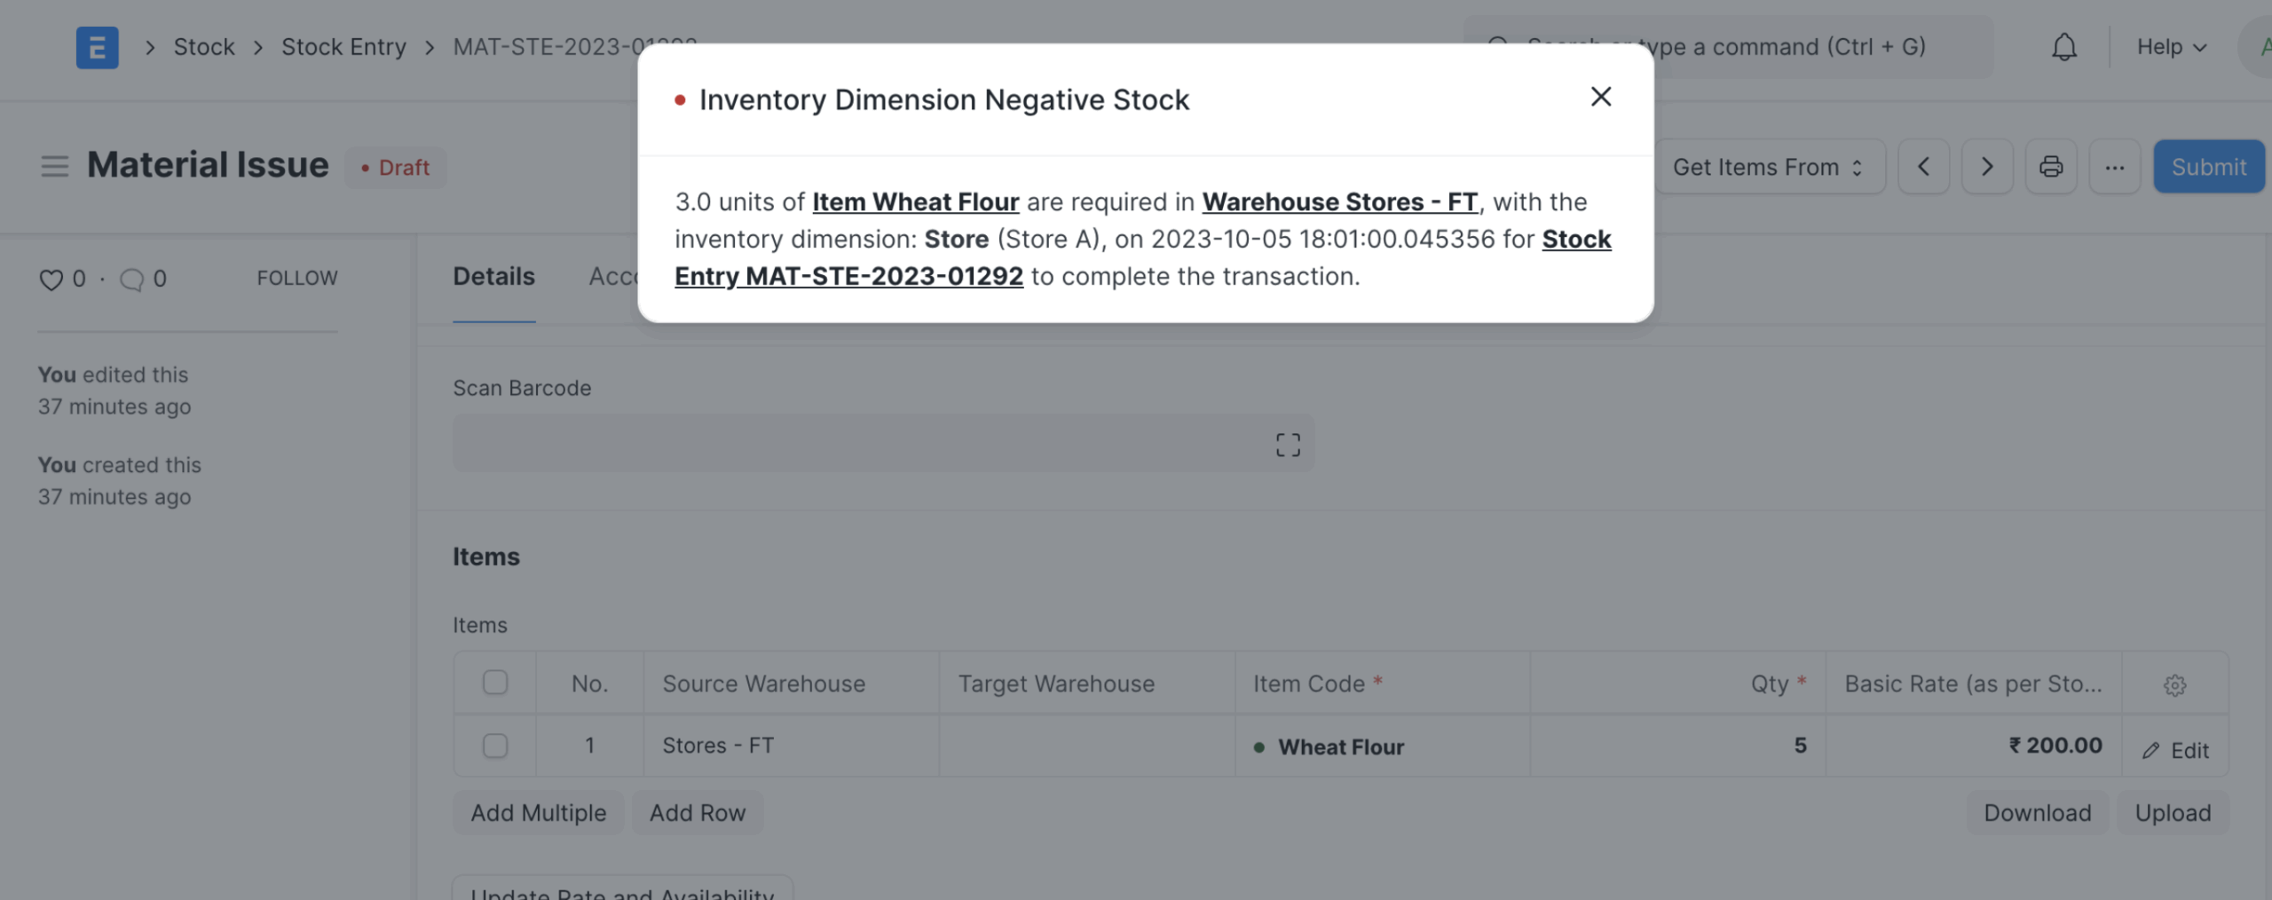This screenshot has width=2272, height=900.
Task: Open items table settings gear
Action: (2174, 684)
